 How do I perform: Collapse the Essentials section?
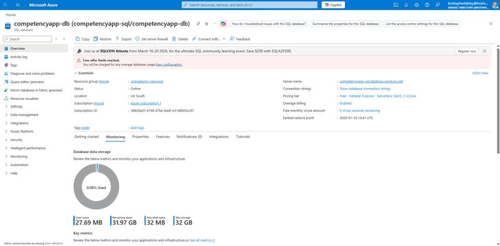click(84, 73)
